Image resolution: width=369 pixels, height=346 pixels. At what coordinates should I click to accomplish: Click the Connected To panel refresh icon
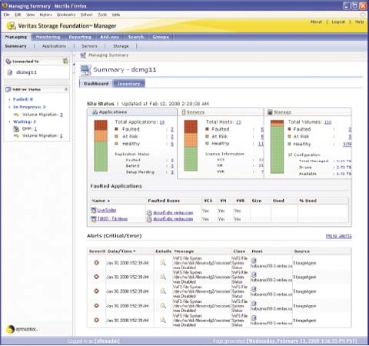(65, 61)
